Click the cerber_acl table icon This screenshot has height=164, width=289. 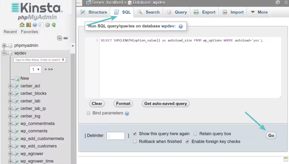tap(17, 86)
